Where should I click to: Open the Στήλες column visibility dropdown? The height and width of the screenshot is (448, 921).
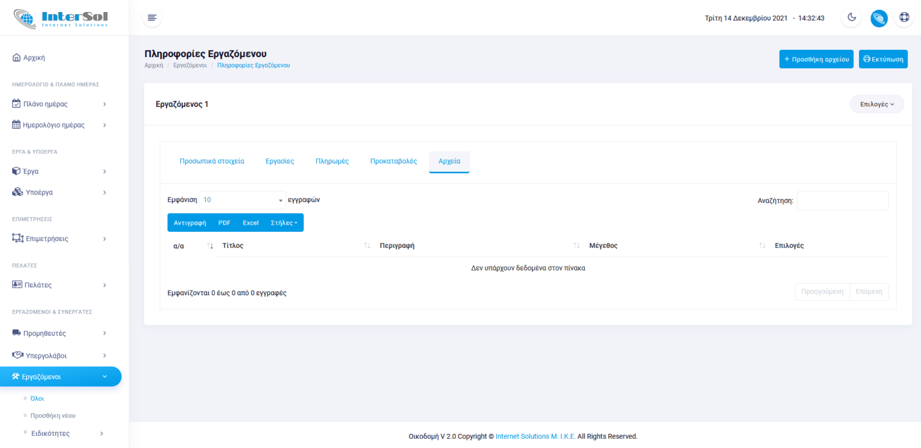[x=284, y=223]
